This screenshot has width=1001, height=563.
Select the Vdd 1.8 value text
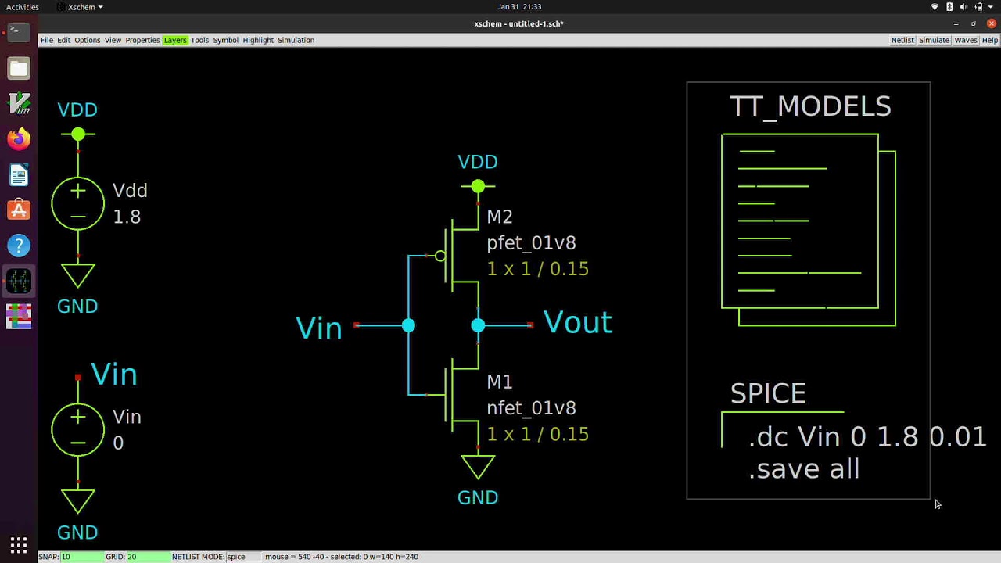tap(127, 217)
